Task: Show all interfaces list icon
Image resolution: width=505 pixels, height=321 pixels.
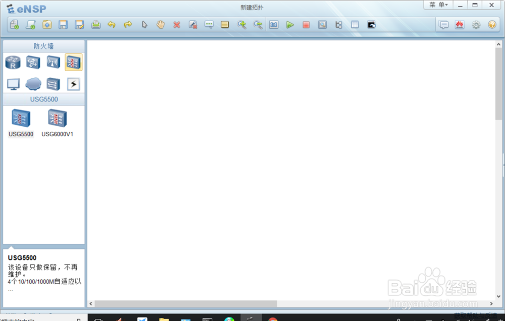Action: 338,25
